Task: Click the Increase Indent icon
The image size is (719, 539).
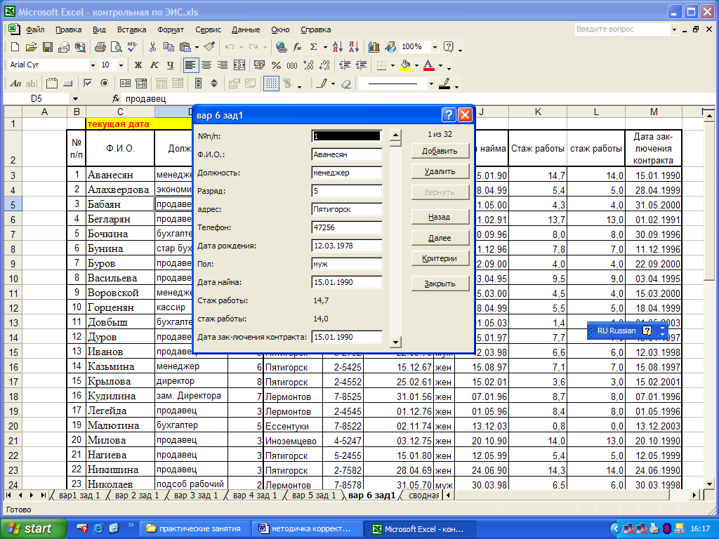Action: (362, 65)
